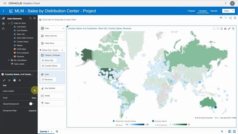238x134 pixels.
Task: Open the Canvas 1 dropdown arrow
Action: point(52,131)
